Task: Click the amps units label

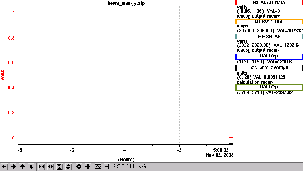Action: pyautogui.click(x=242, y=26)
